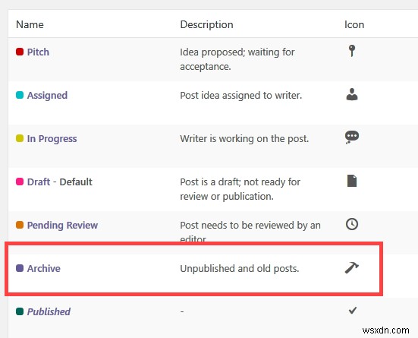
Task: Select the red Pitch color swatch
Action: point(20,52)
